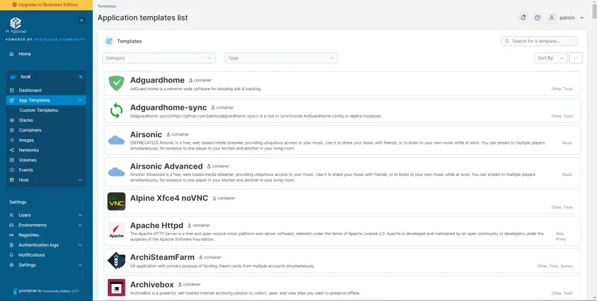The image size is (597, 301).
Task: Click the Events clock icon
Action: point(12,170)
